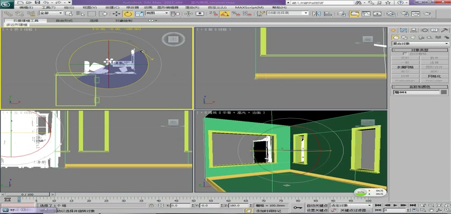Choose the Rectangular Selection Region tool
This screenshot has width=451, height=214.
coord(92,13)
